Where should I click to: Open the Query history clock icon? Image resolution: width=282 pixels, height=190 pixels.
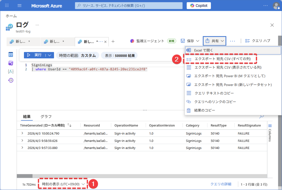pyautogui.click(x=11, y=80)
